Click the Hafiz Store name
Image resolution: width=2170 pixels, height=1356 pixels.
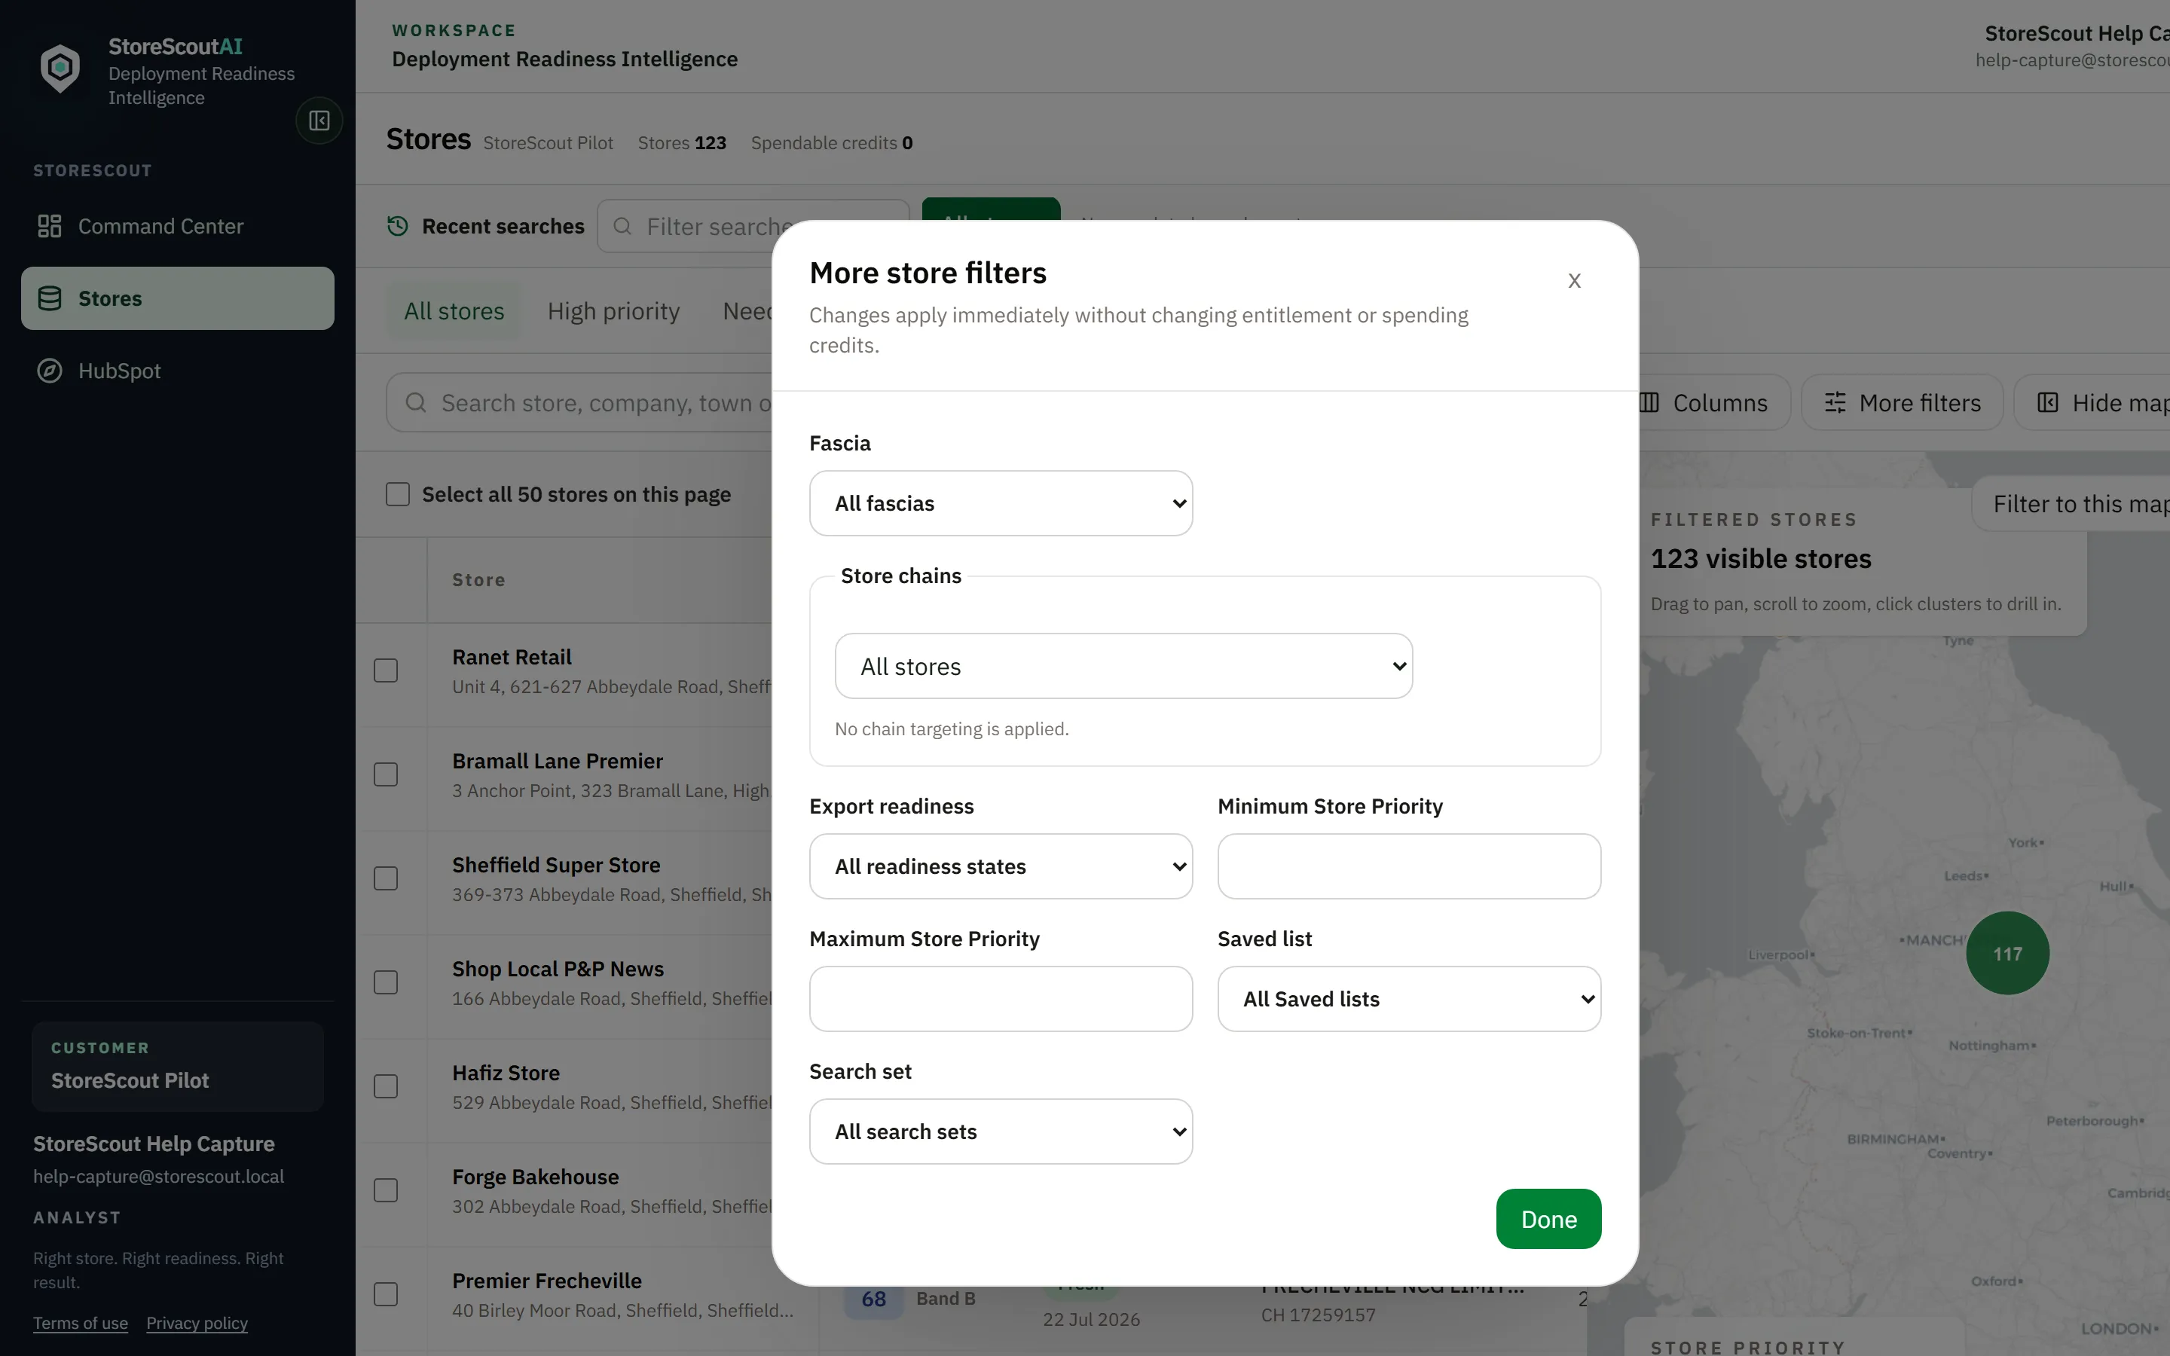tap(506, 1073)
